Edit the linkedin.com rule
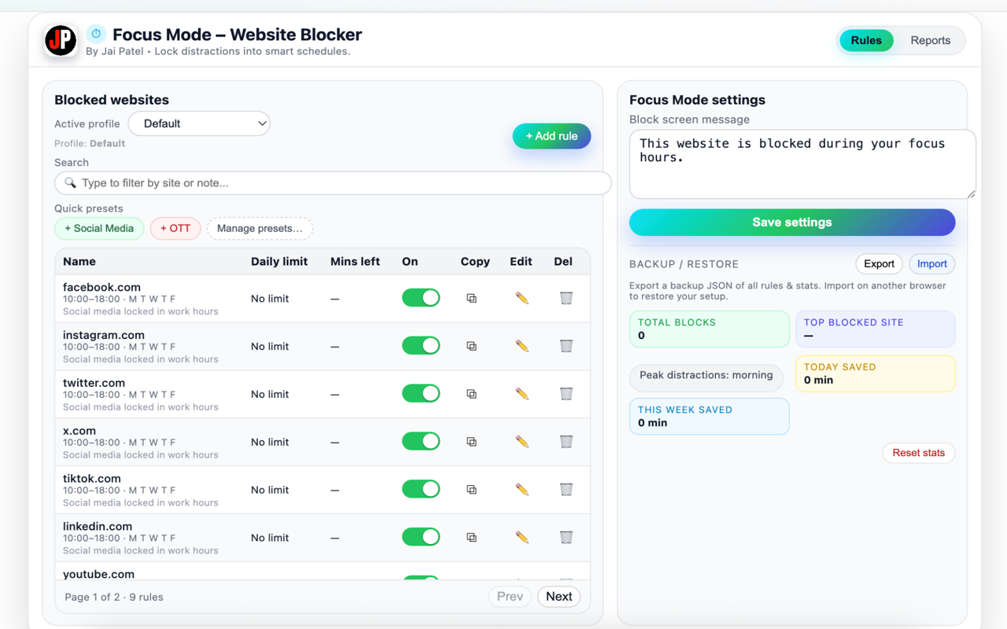 [522, 538]
